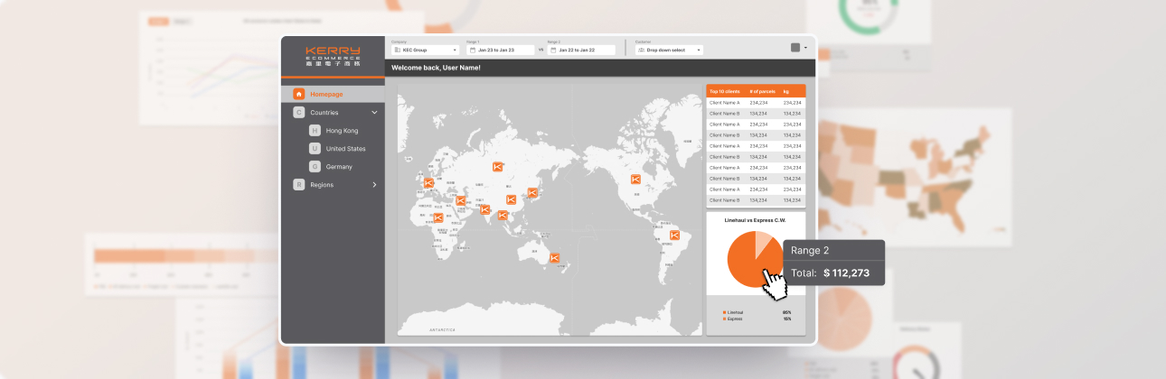Screen dimensions: 1166x379
Task: Click the Range 1 date field
Action: click(501, 50)
